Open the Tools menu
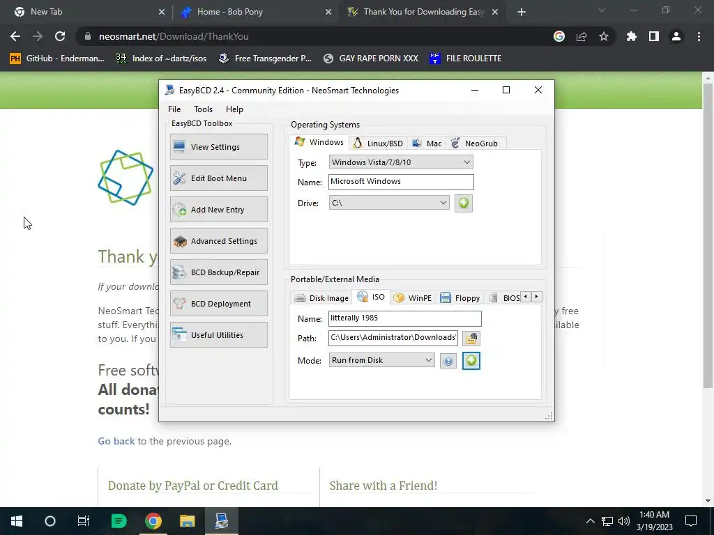This screenshot has height=535, width=714. [x=203, y=109]
